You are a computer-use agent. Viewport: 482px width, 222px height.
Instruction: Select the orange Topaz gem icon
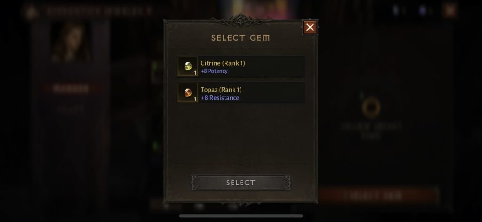[187, 92]
